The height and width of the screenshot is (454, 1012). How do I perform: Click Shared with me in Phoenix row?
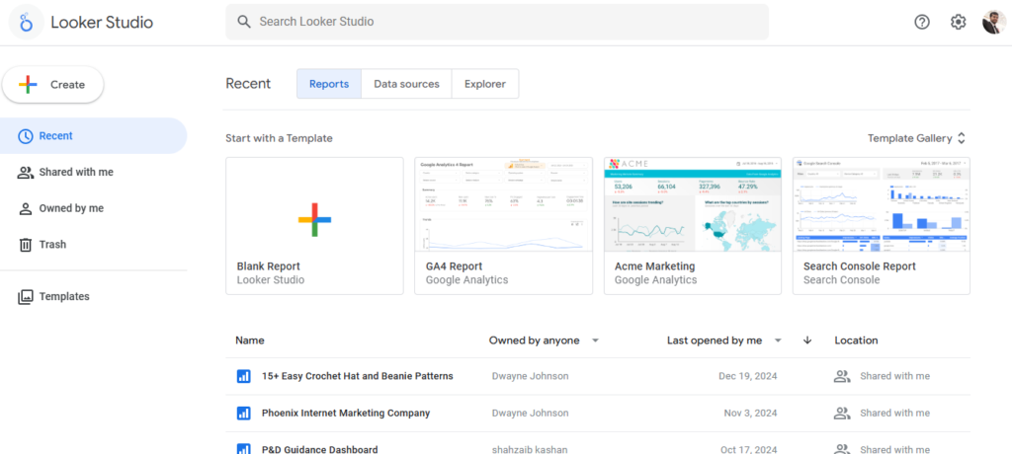[894, 413]
